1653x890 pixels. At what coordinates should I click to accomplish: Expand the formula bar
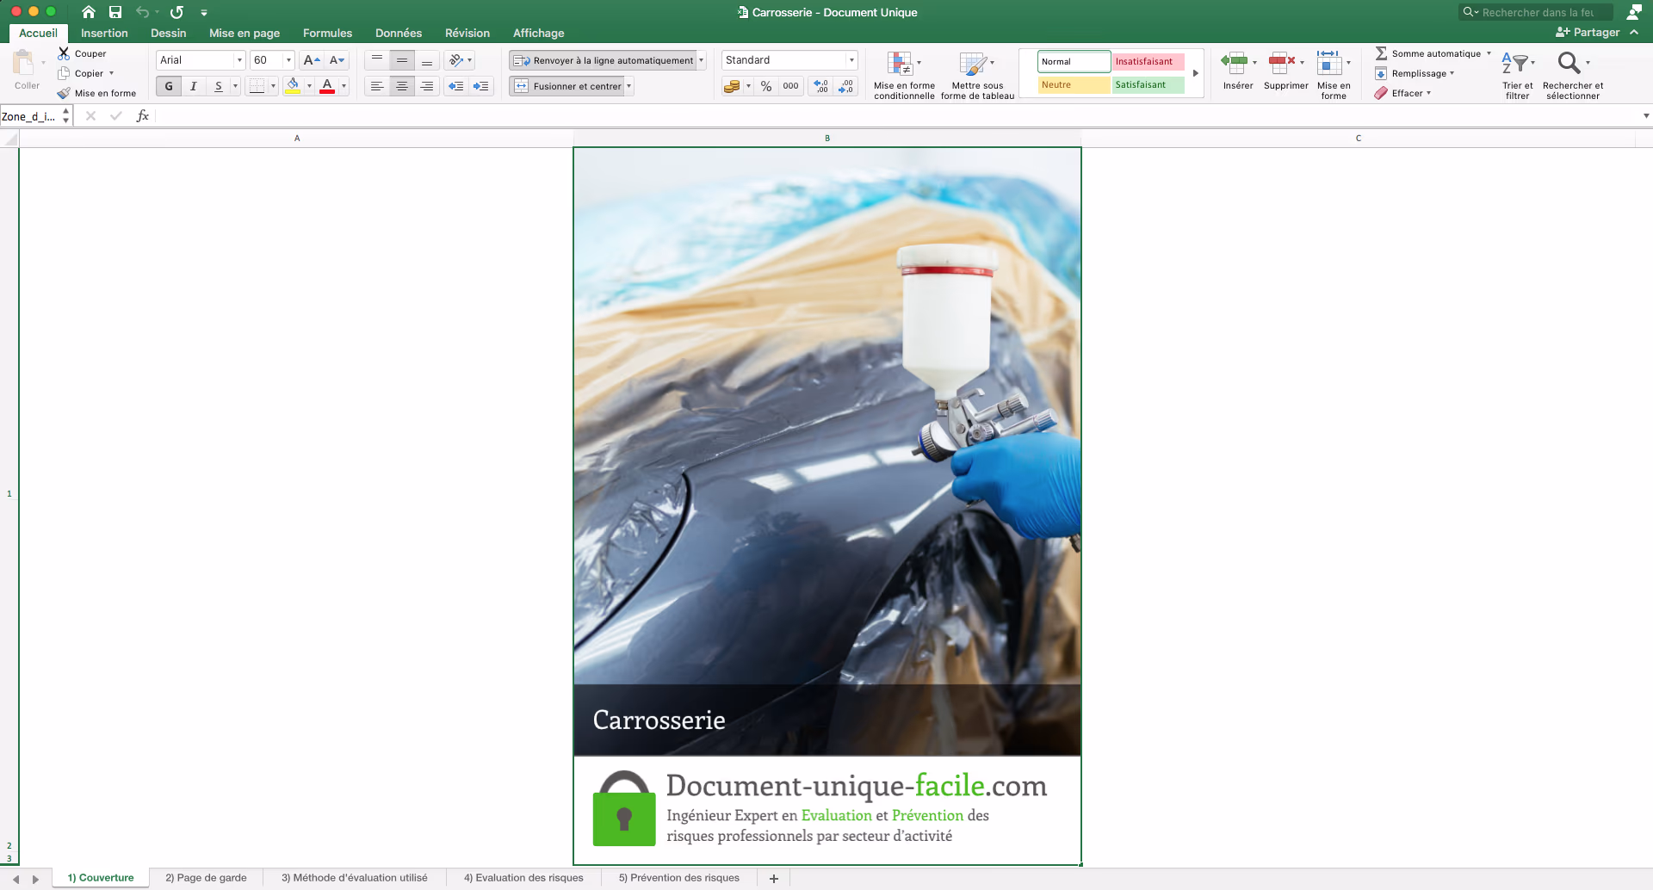[1646, 116]
